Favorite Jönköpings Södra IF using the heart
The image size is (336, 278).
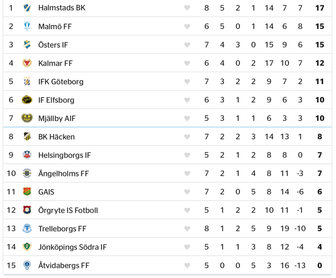(187, 247)
